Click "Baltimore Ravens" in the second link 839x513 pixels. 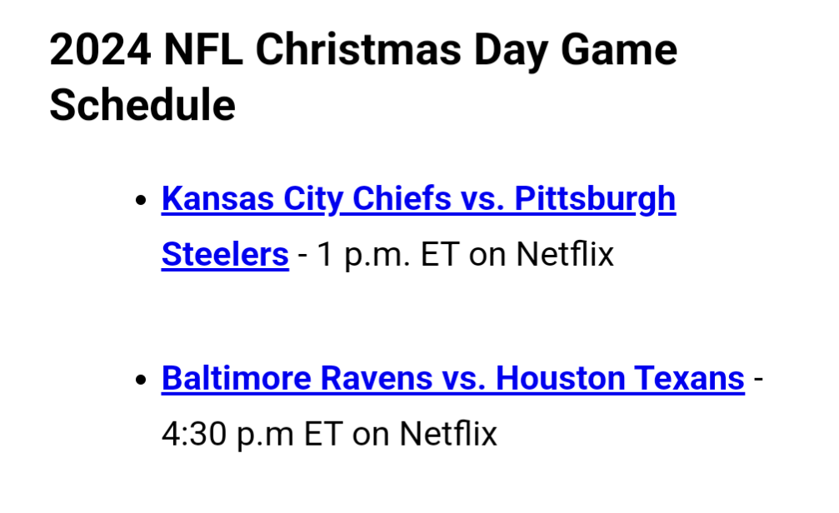click(x=297, y=379)
